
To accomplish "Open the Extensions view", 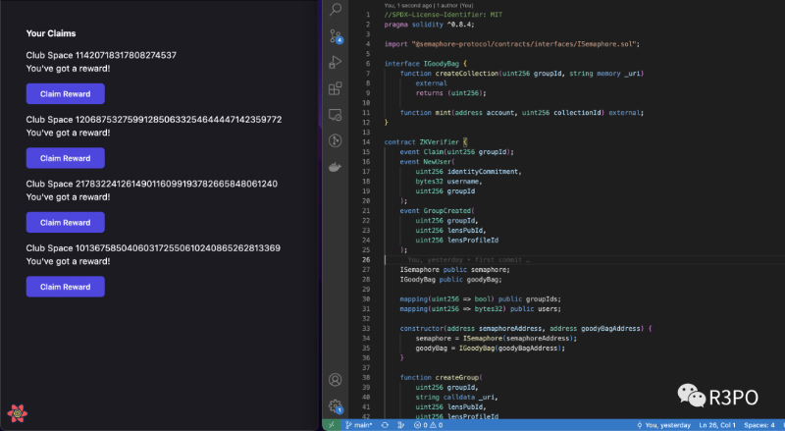I will click(335, 88).
